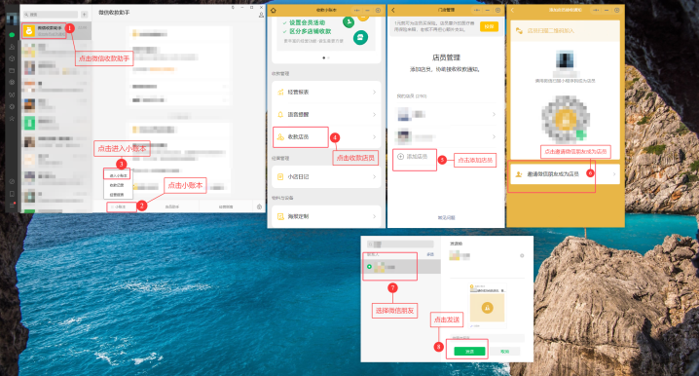Remove the selected recipient via small circle icon
Image resolution: width=699 pixels, height=376 pixels.
pyautogui.click(x=522, y=255)
